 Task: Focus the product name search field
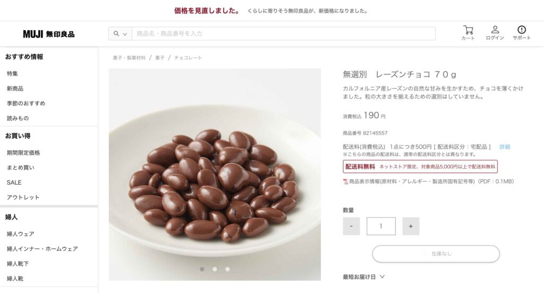[x=284, y=34]
